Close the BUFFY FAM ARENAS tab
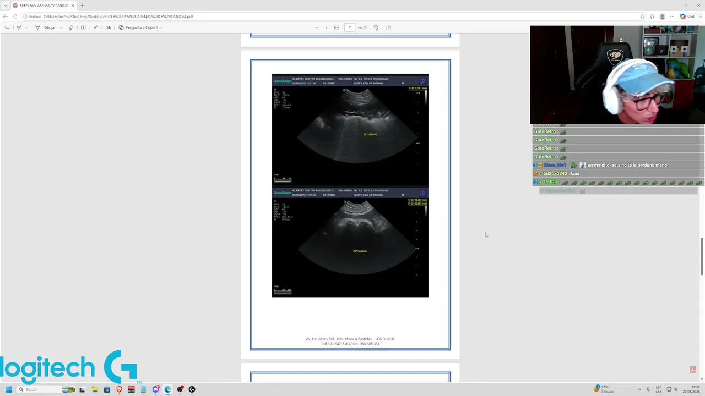 click(73, 5)
